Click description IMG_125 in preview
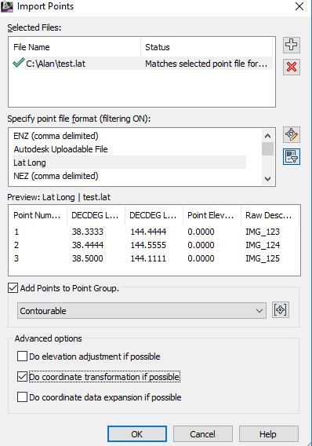The height and width of the screenshot is (446, 312). tap(263, 258)
